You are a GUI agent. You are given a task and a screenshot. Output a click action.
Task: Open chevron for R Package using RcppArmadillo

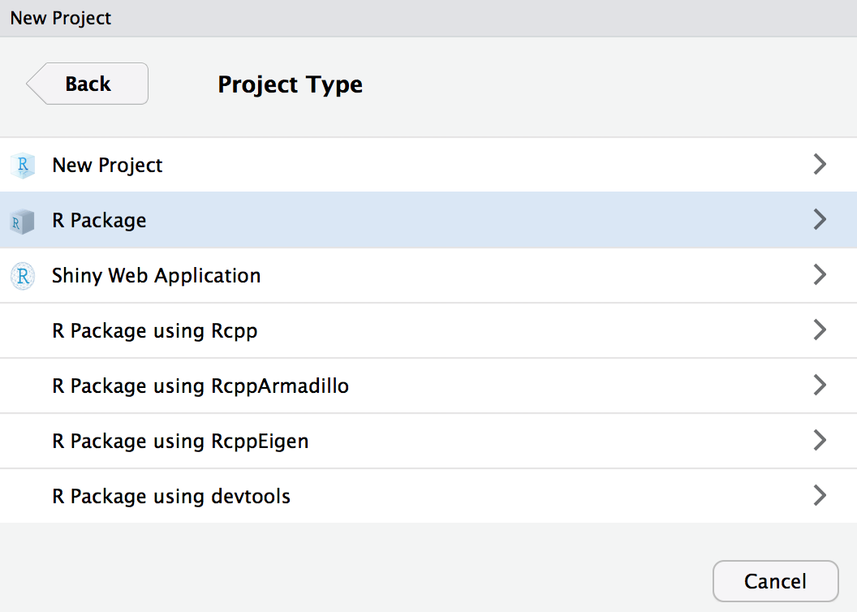click(820, 386)
